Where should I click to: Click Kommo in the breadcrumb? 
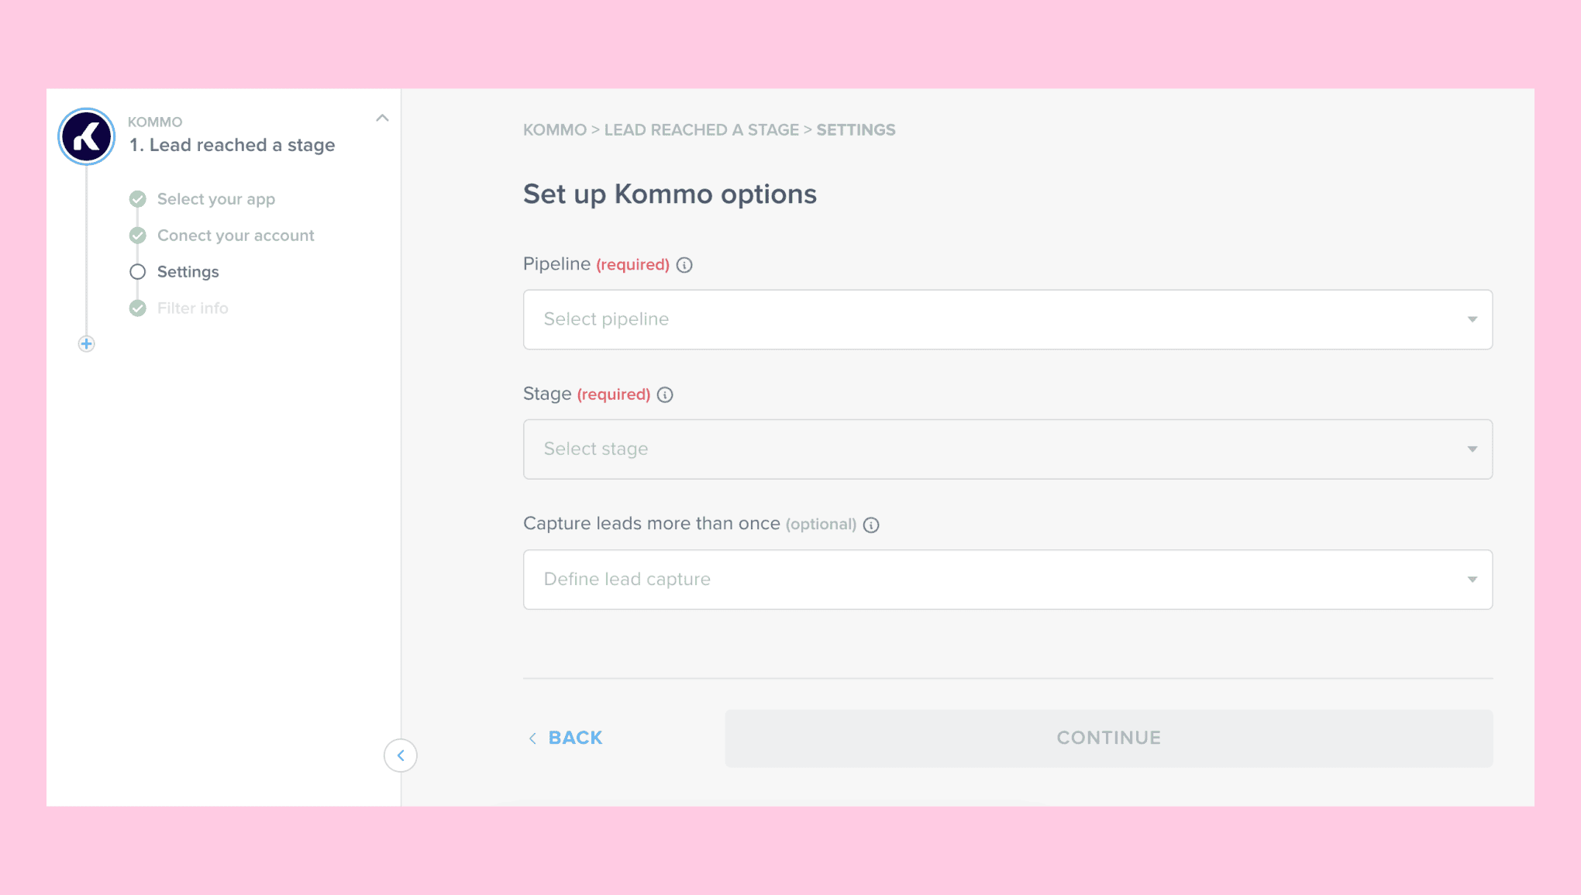click(x=554, y=130)
